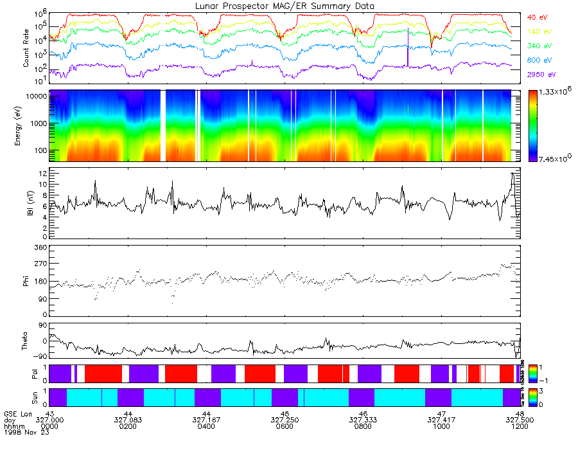
Task: Click the '327.250' day-of-year tick label
Action: pos(285,420)
